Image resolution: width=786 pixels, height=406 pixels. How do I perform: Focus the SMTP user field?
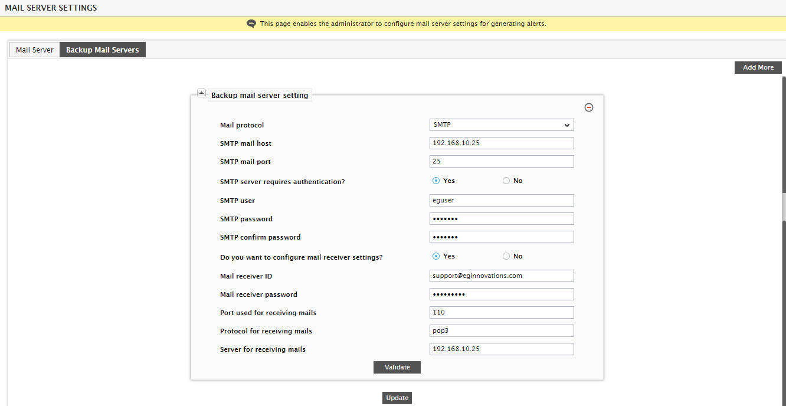tap(502, 201)
